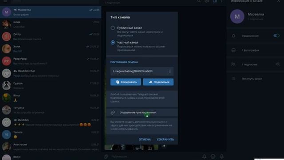Click the icon next to Покинуть канал
Image resolution: width=284 pixels, height=160 pixels.
(233, 79)
